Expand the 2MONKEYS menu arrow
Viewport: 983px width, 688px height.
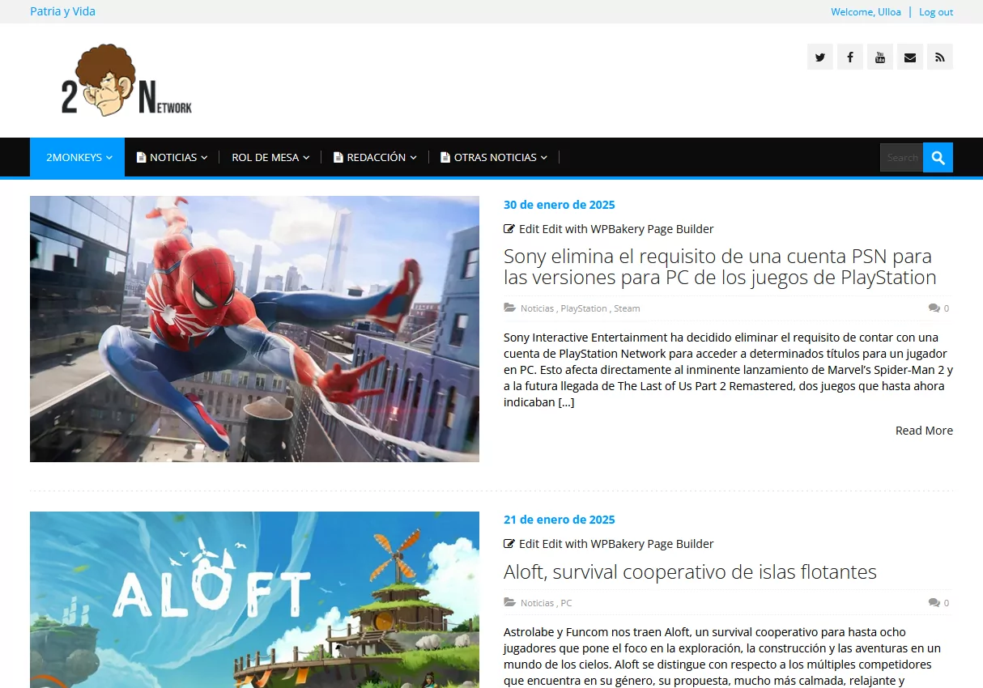tap(109, 158)
